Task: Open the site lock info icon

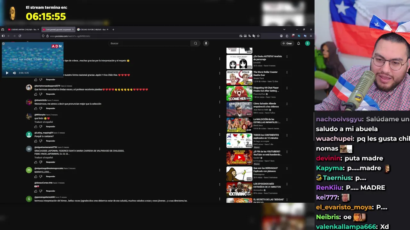Action: 47,36
